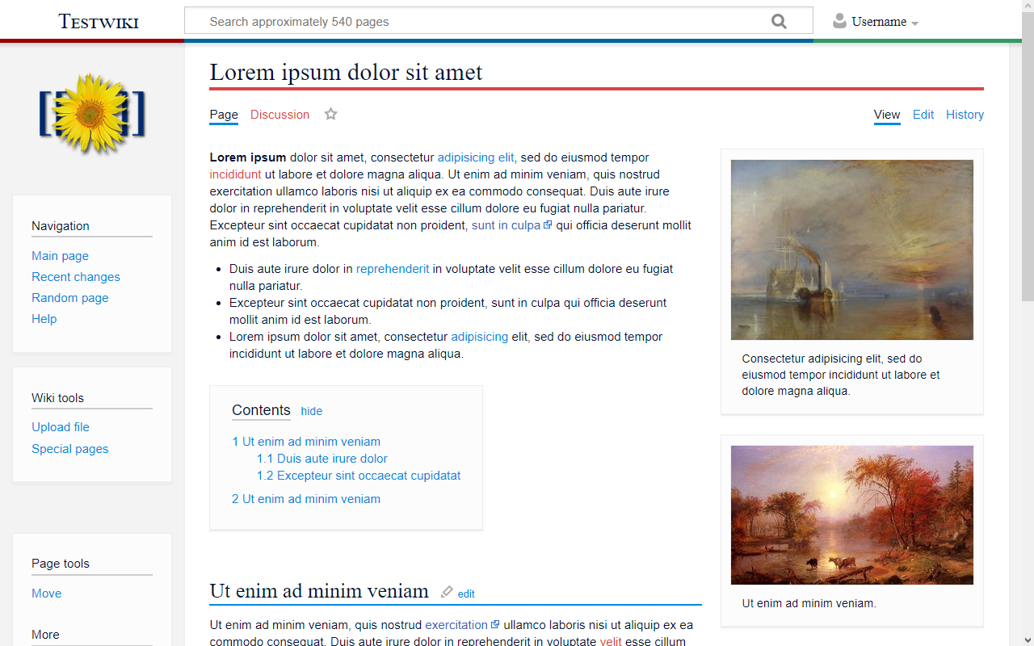Viewport: 1034px width, 646px height.
Task: Click external link icon after 'exercitation'
Action: tap(495, 624)
